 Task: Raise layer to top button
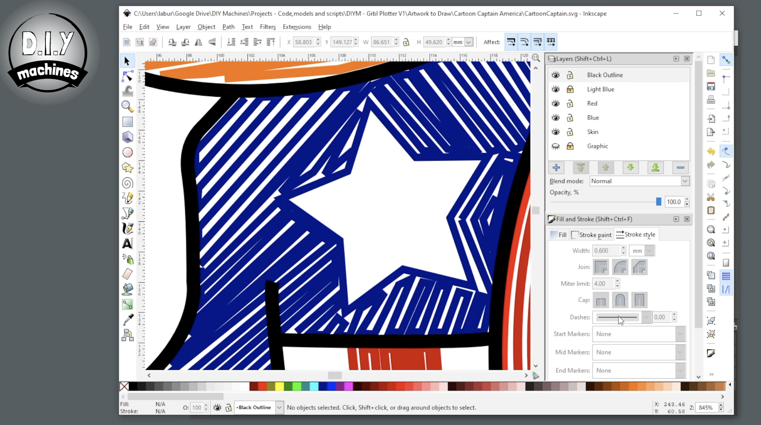tap(581, 167)
